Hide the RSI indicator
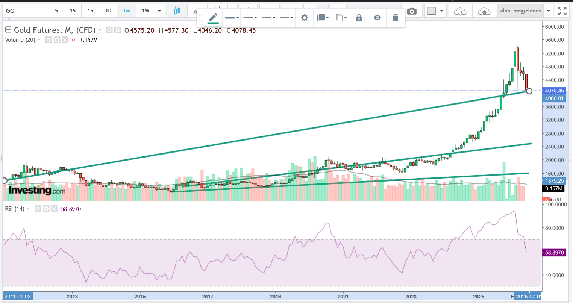This screenshot has height=303, width=573. point(38,209)
